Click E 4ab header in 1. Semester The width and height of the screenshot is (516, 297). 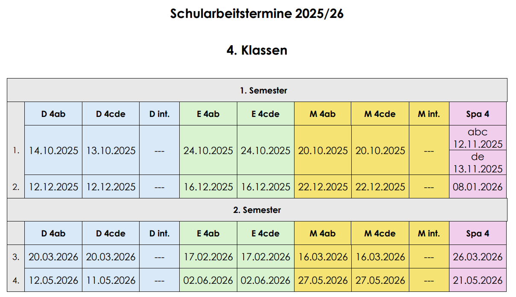coord(208,114)
